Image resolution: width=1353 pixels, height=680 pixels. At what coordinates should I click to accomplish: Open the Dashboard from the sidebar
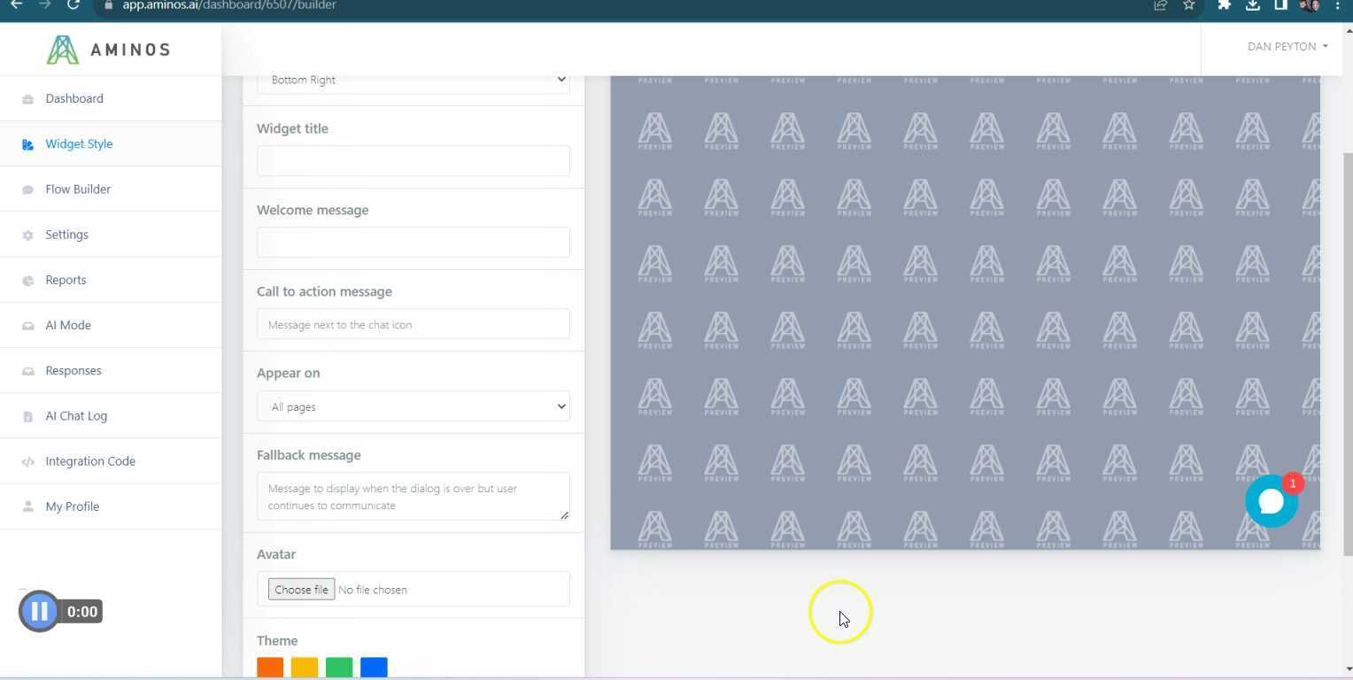[x=74, y=98]
